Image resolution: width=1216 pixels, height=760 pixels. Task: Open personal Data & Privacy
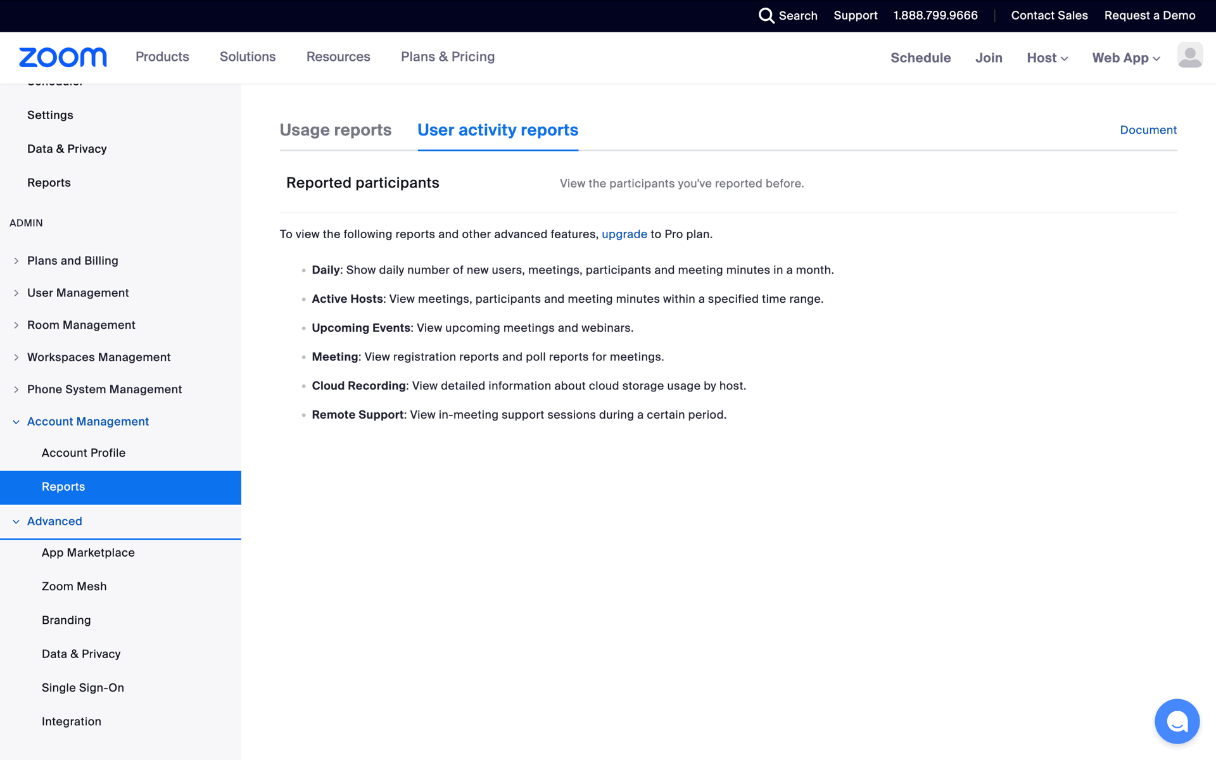click(66, 149)
